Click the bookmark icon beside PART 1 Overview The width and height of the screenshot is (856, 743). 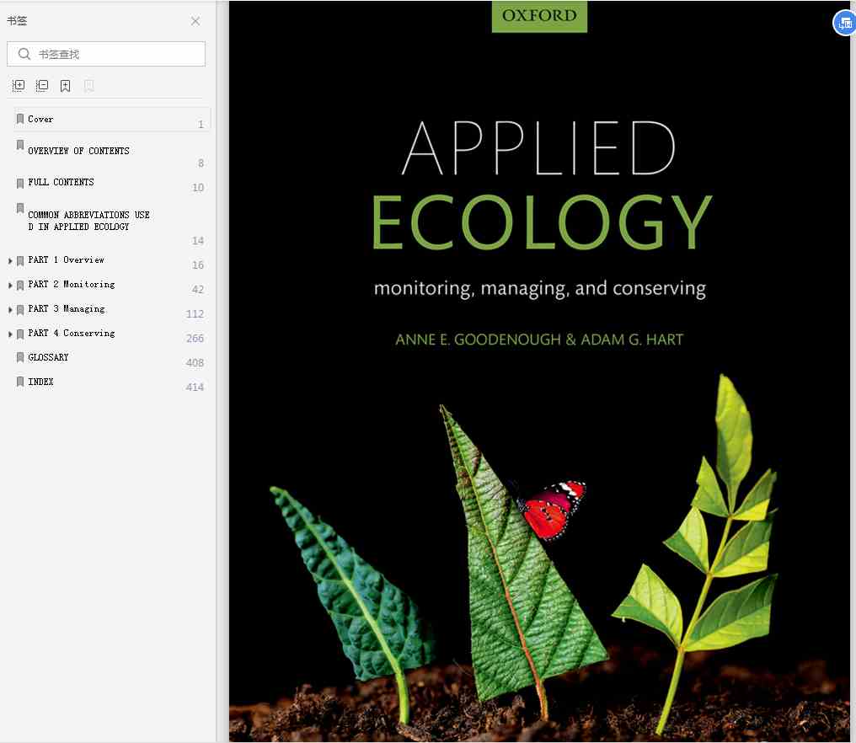tap(20, 260)
